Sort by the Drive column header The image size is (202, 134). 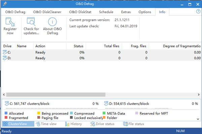click(x=8, y=46)
